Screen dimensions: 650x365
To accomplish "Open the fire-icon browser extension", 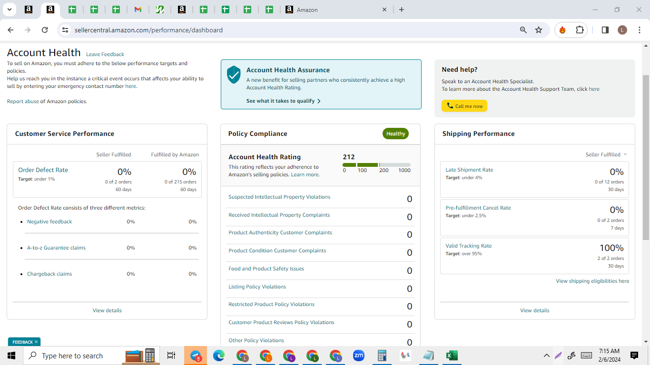I will [562, 30].
